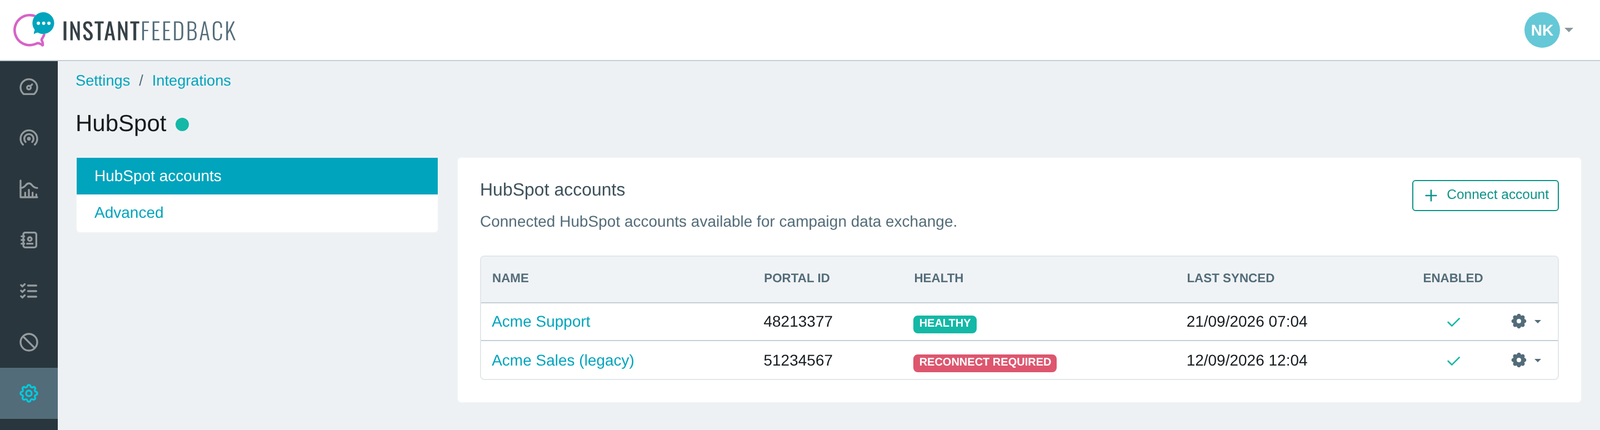
Task: Click the PORTAL ID column header
Action: [796, 278]
